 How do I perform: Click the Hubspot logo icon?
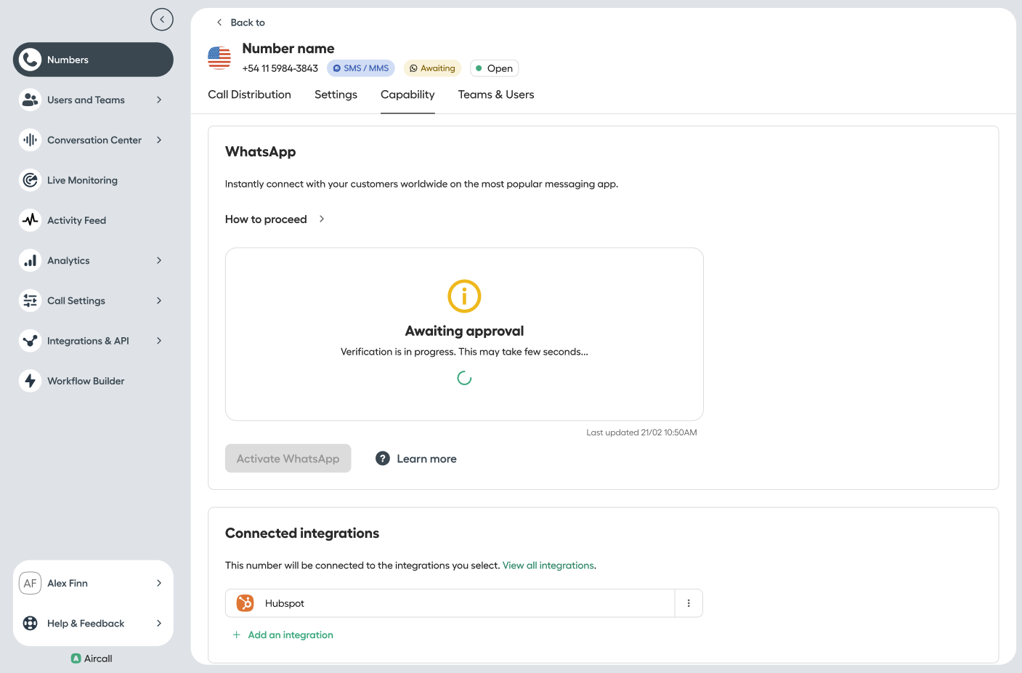point(246,603)
